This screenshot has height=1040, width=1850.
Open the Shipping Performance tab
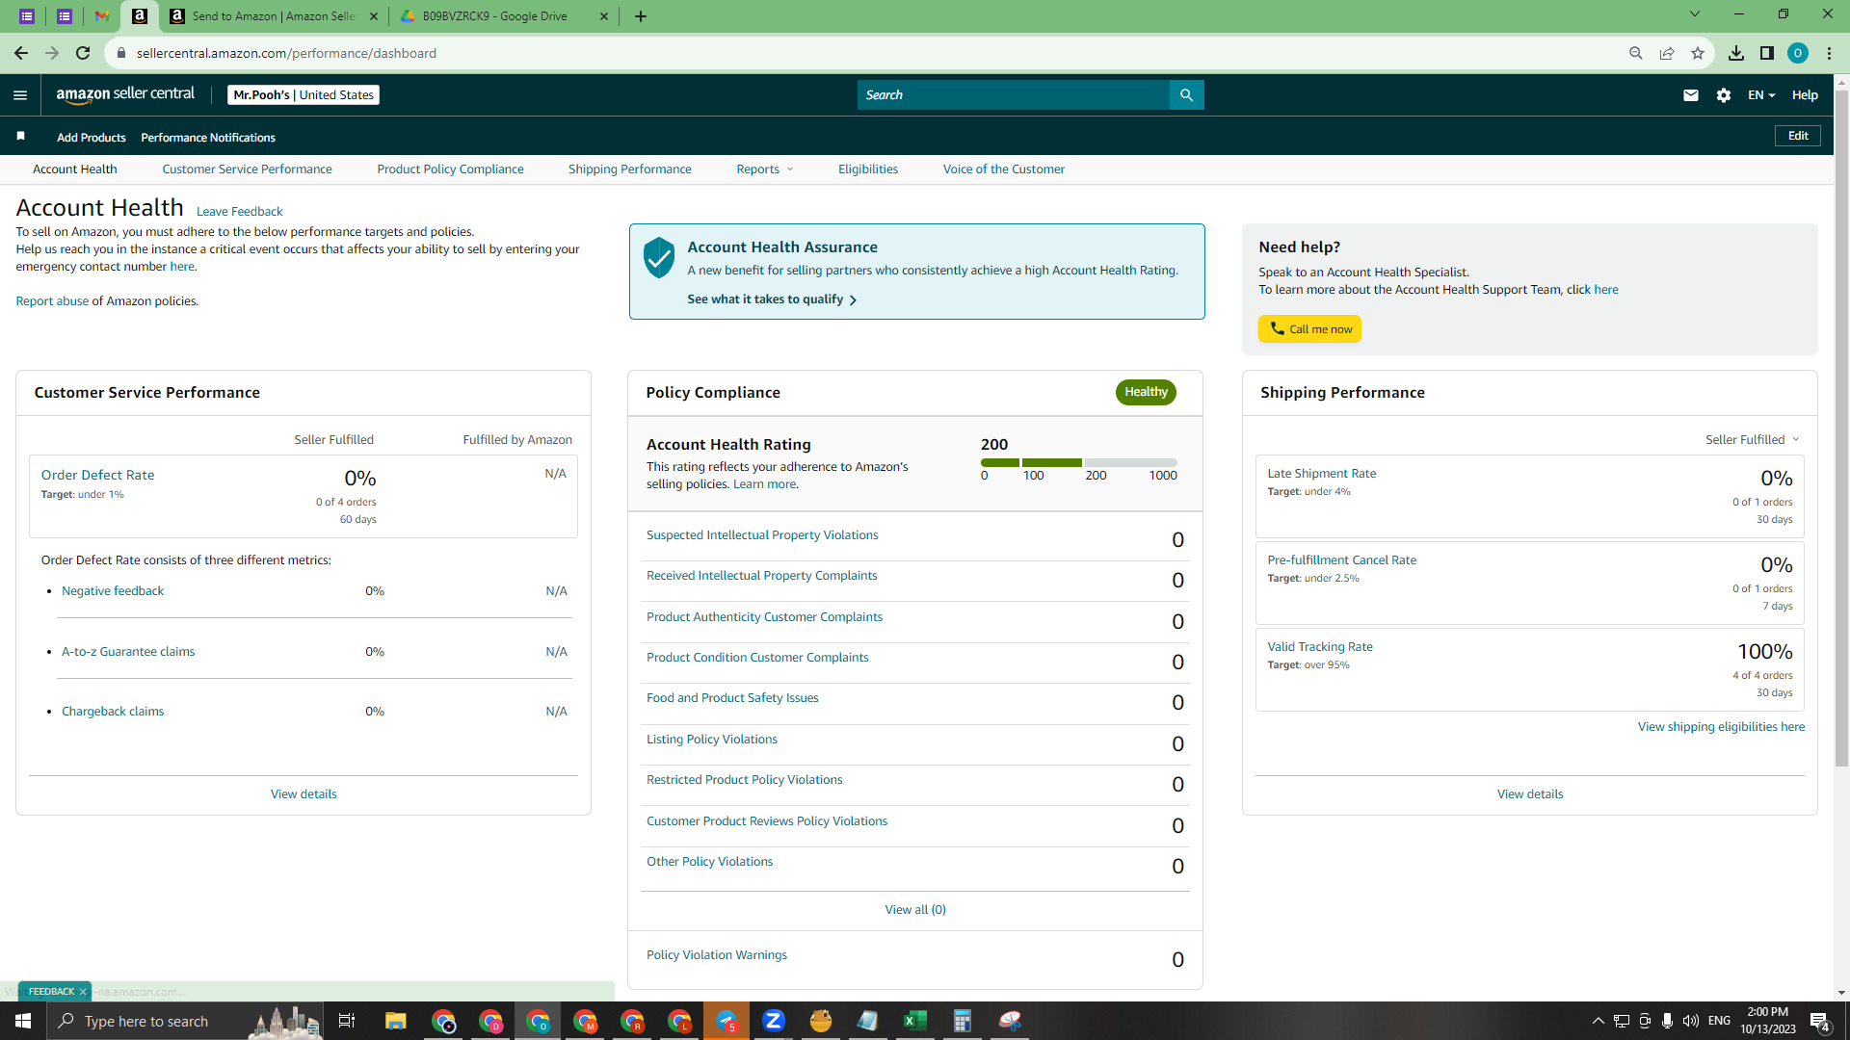click(x=630, y=169)
